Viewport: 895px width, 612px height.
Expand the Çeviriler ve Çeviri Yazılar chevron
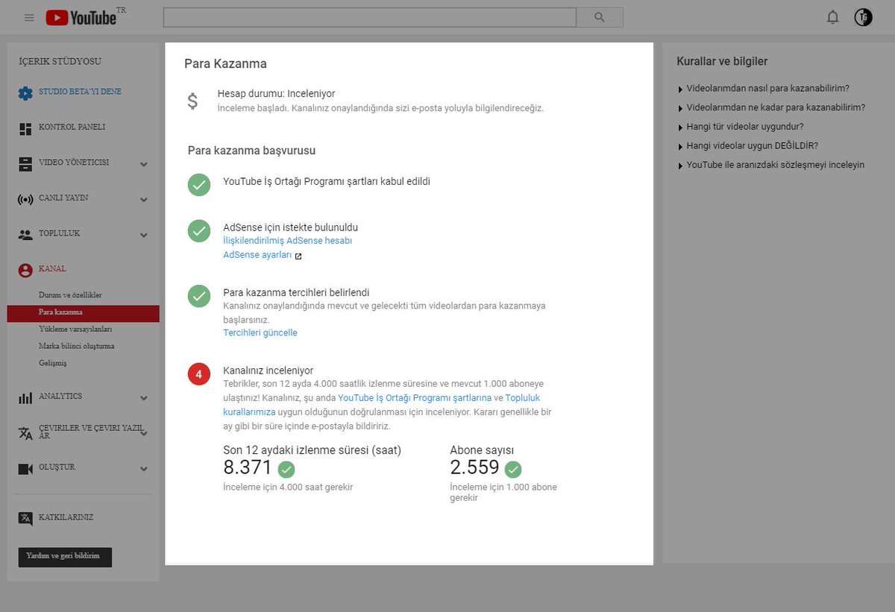[144, 434]
